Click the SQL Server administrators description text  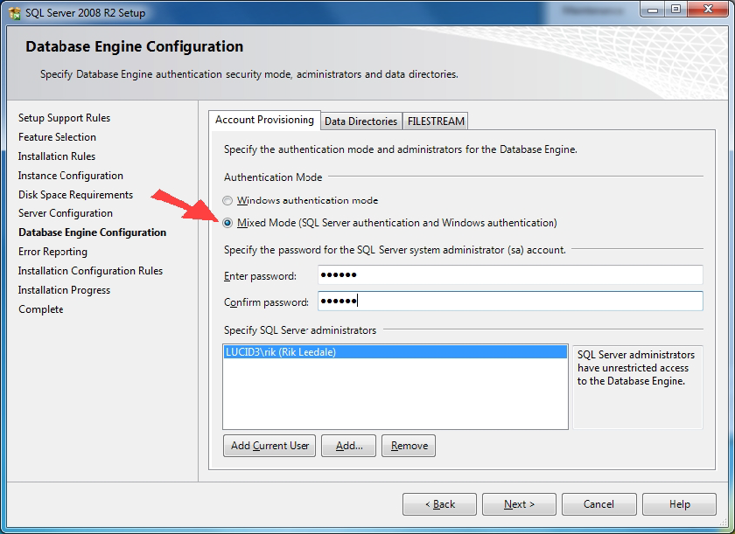635,368
